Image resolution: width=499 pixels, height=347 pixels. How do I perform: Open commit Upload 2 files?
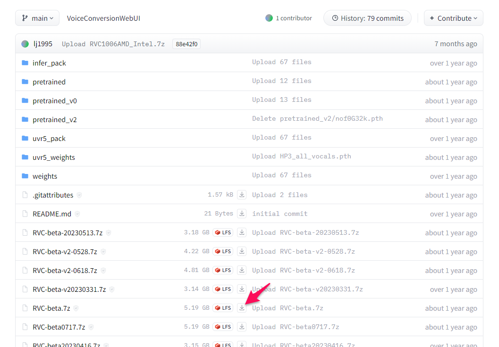click(280, 195)
